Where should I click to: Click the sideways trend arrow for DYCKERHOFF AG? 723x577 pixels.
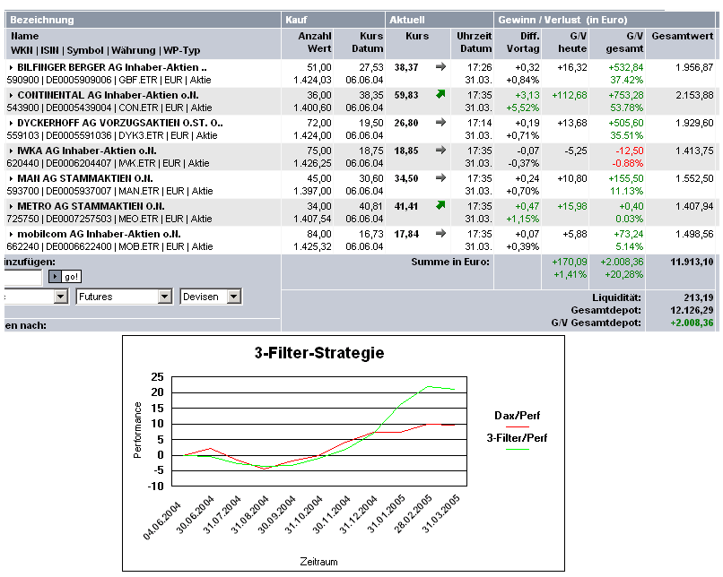click(x=440, y=123)
